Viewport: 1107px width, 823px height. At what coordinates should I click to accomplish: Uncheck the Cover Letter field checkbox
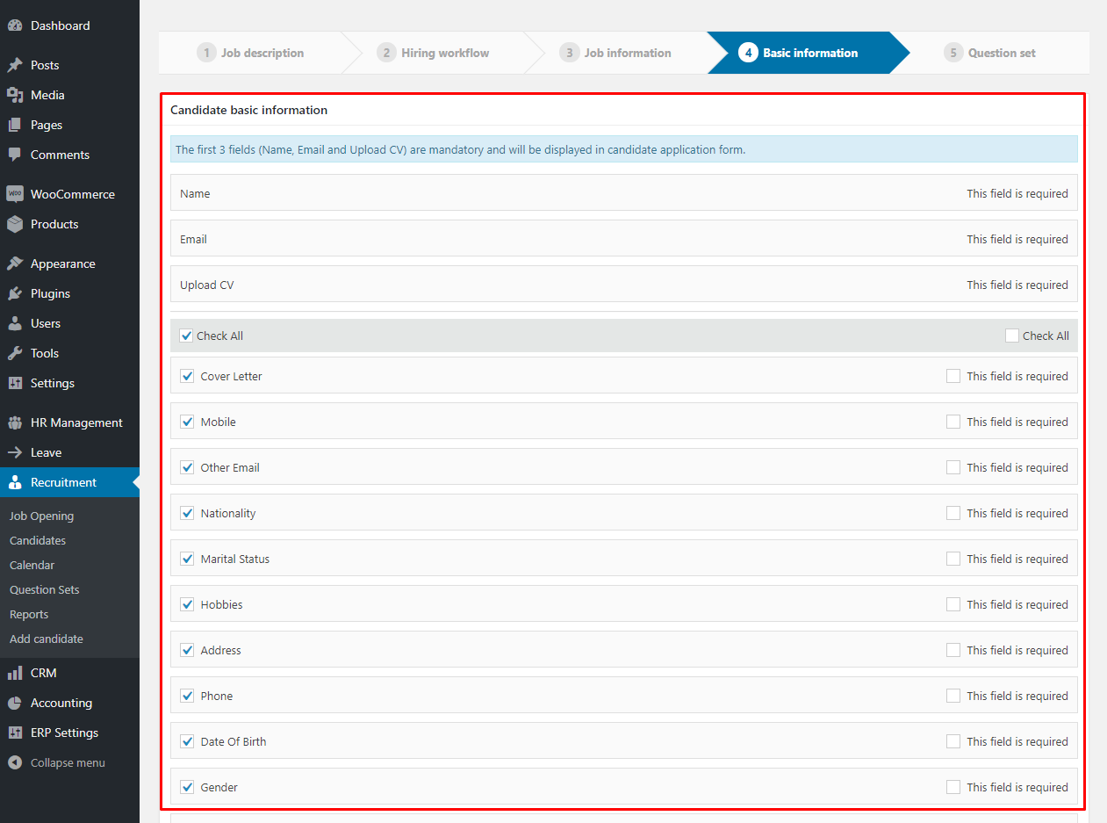[187, 376]
